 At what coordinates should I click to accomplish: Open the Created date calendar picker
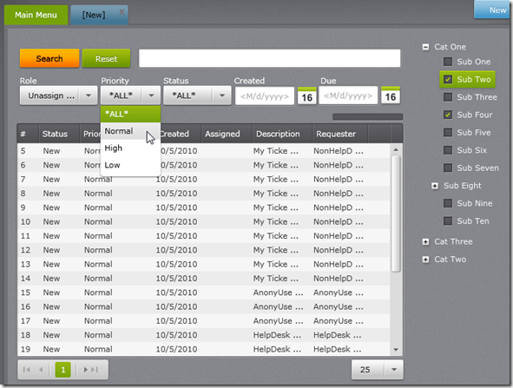click(307, 95)
